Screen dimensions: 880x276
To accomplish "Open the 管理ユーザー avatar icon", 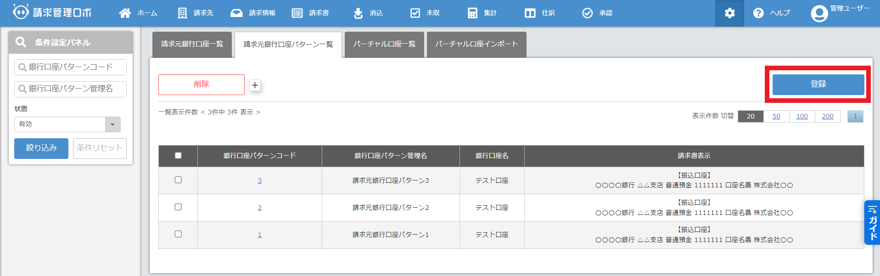I will click(819, 13).
